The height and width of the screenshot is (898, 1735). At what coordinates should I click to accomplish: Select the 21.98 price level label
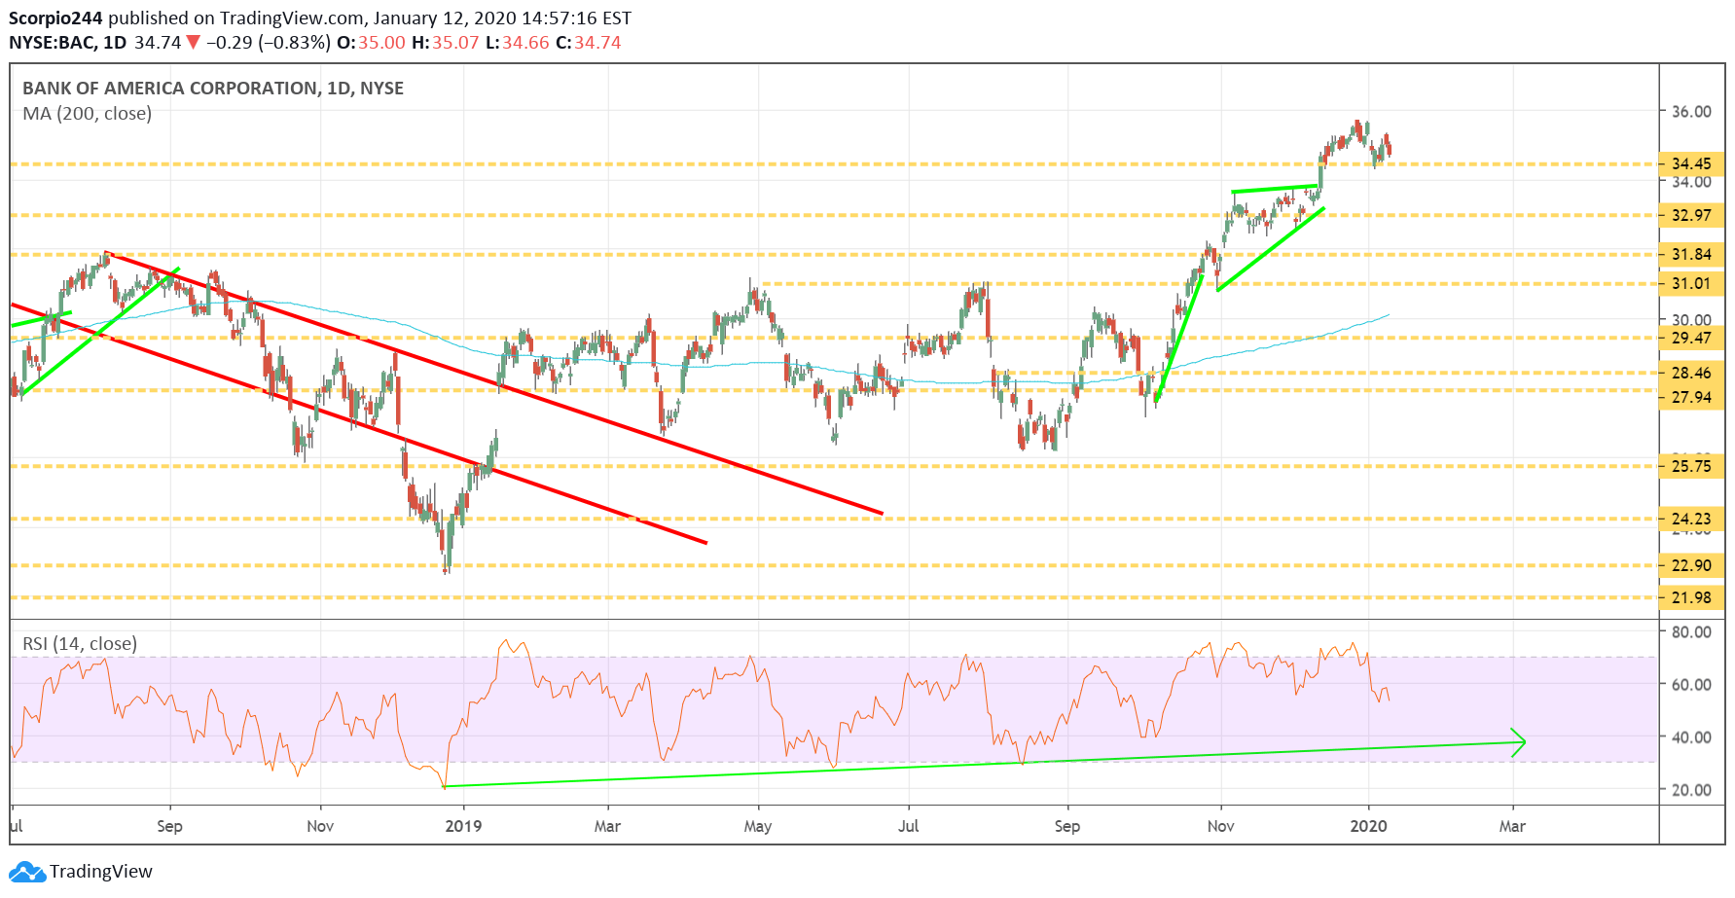1691,597
